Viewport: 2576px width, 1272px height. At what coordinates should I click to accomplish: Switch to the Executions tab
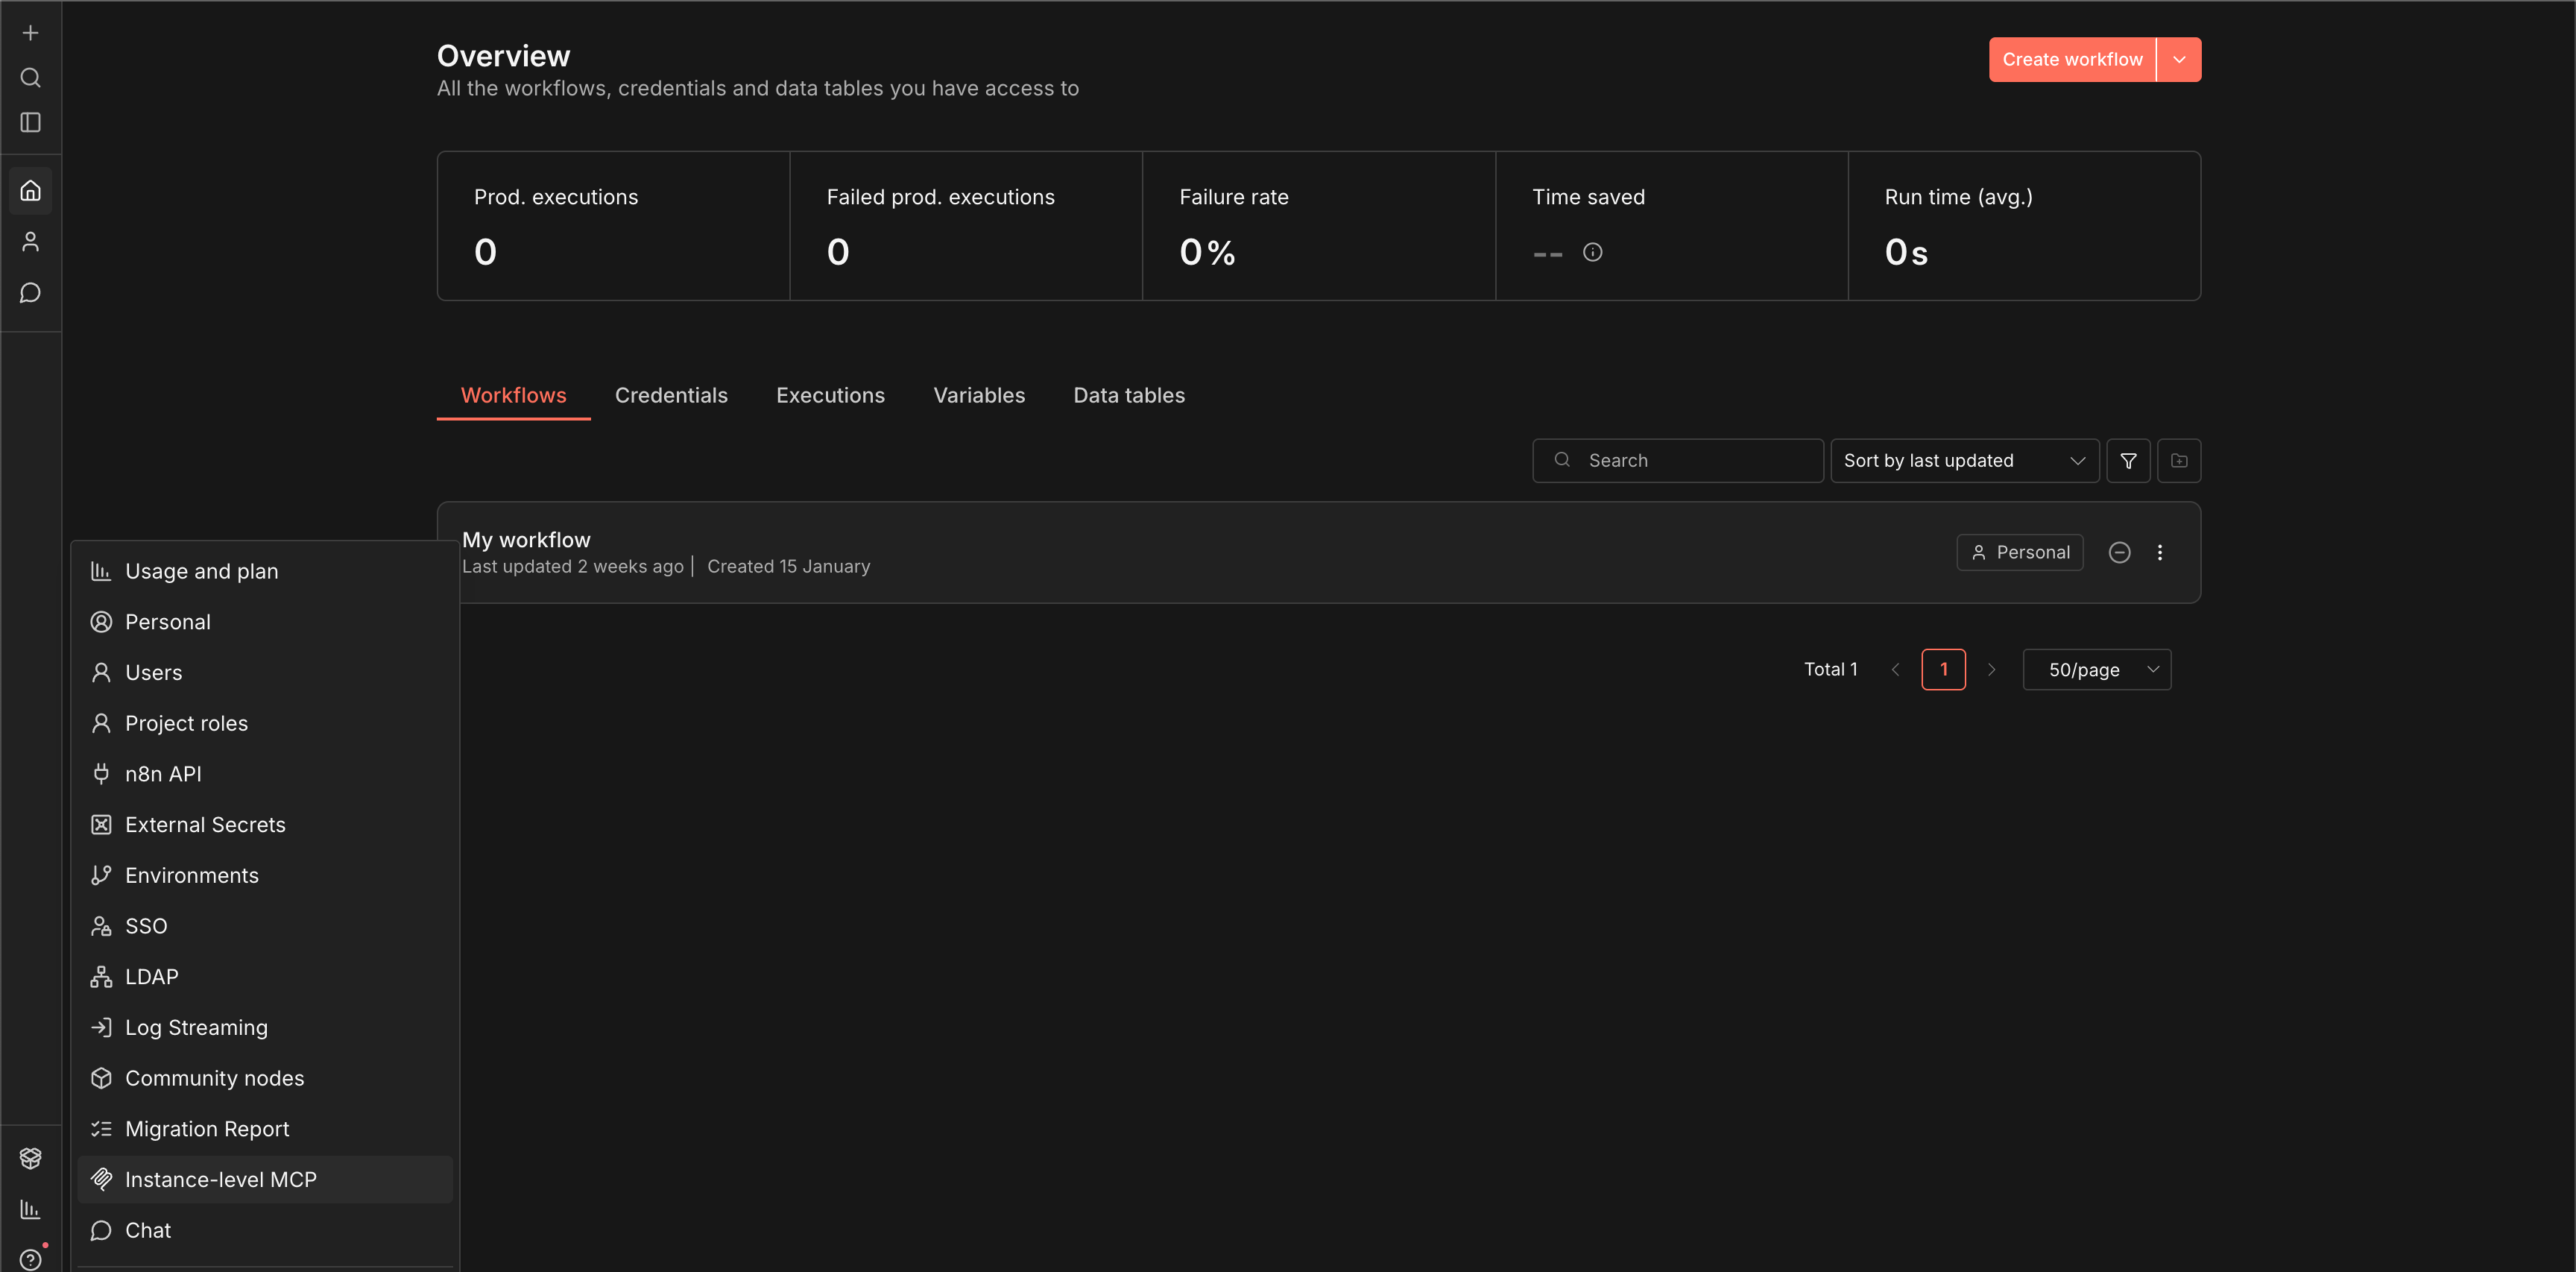coord(830,395)
